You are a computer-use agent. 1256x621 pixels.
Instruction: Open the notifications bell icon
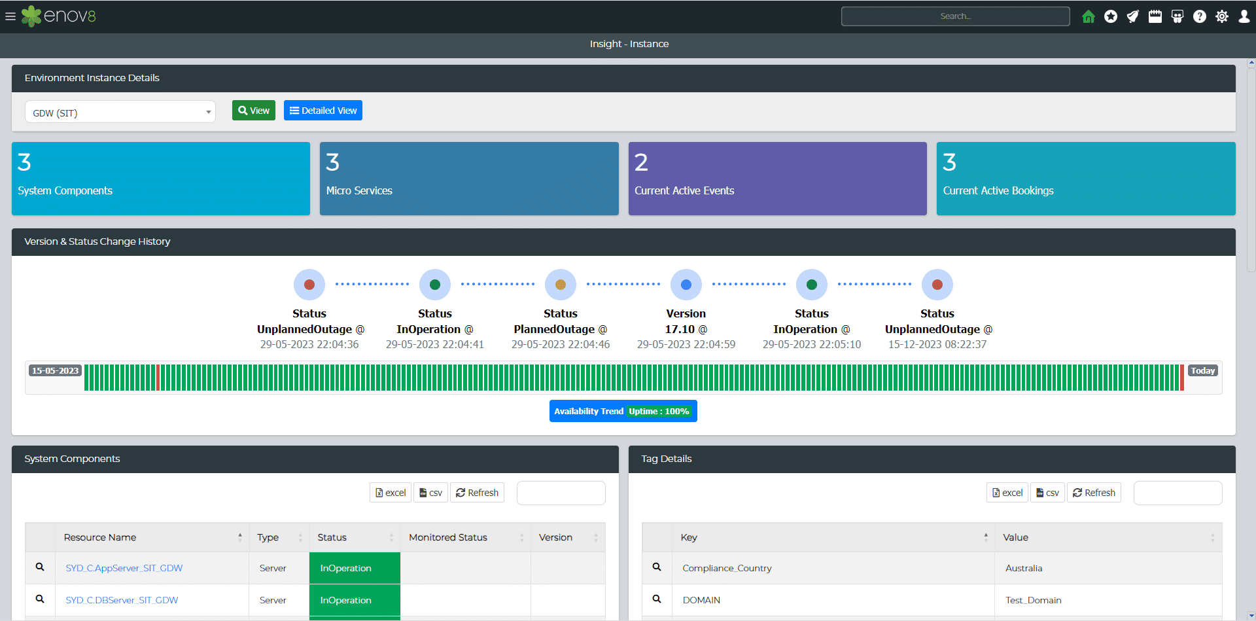tap(1132, 16)
